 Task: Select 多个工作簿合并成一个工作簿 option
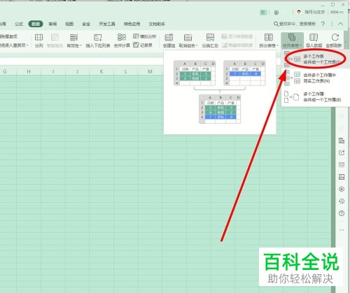click(x=315, y=97)
